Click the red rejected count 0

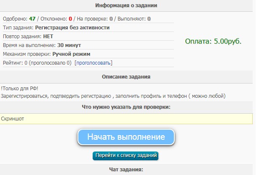(x=70, y=19)
